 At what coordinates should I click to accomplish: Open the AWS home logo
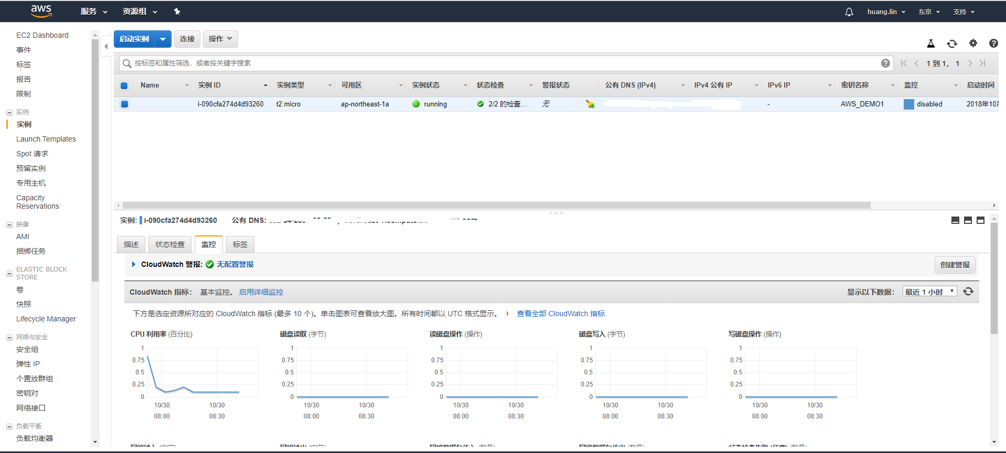coord(41,11)
